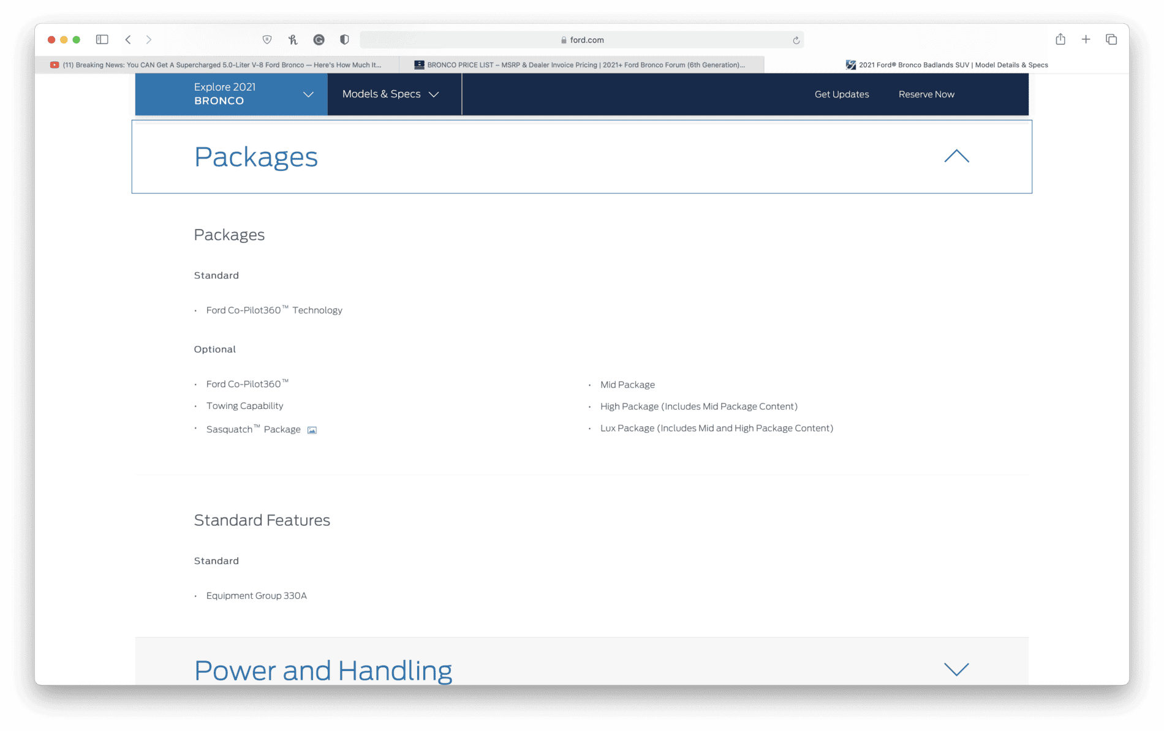Image resolution: width=1164 pixels, height=731 pixels.
Task: Click Lux Package item
Action: (x=717, y=428)
